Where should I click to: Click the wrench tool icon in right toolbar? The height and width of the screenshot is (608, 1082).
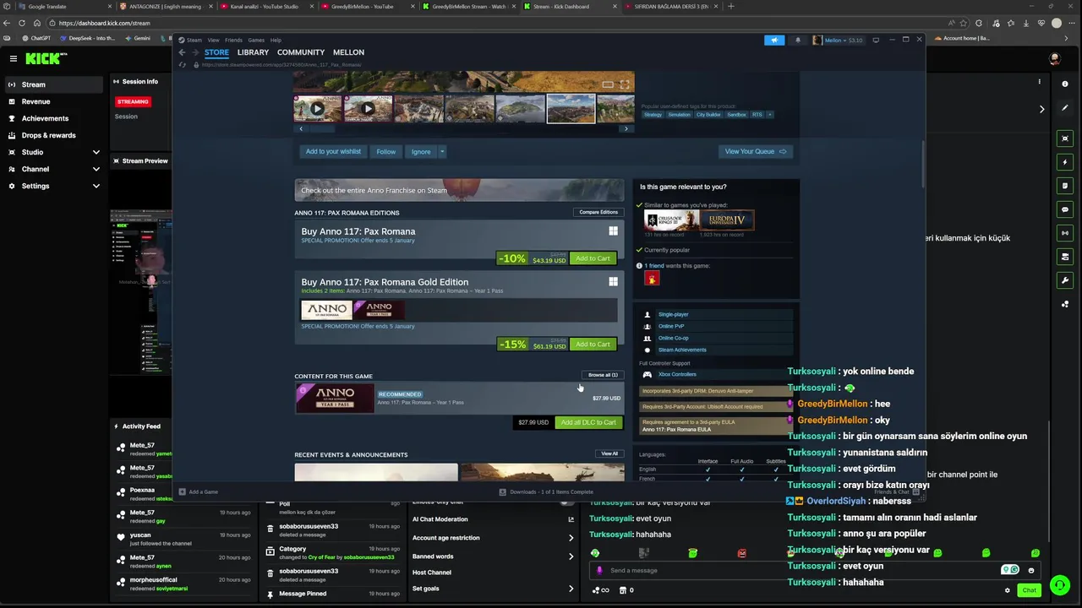coord(1065,280)
